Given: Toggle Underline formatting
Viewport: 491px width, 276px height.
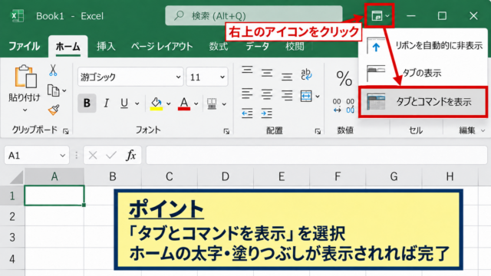Looking at the screenshot, I should point(124,103).
